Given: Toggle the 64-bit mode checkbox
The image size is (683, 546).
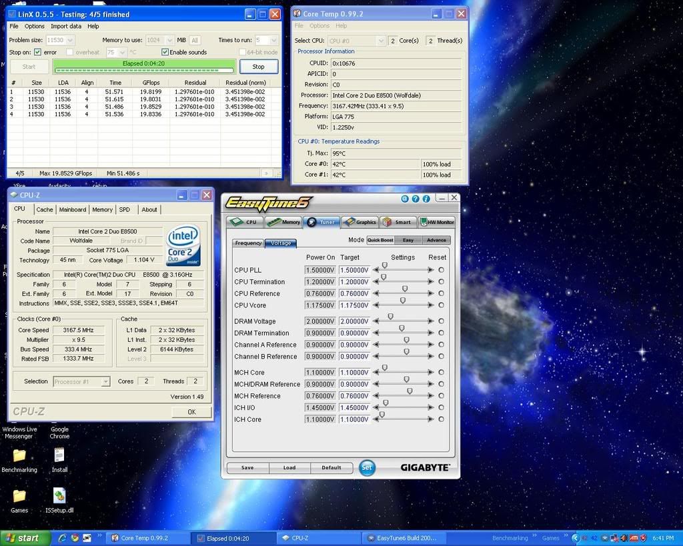Looking at the screenshot, I should (x=242, y=52).
